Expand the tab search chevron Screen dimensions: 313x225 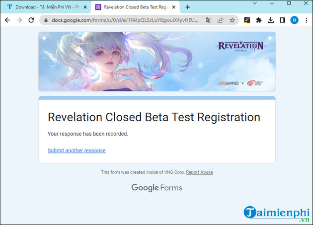coord(255,3)
